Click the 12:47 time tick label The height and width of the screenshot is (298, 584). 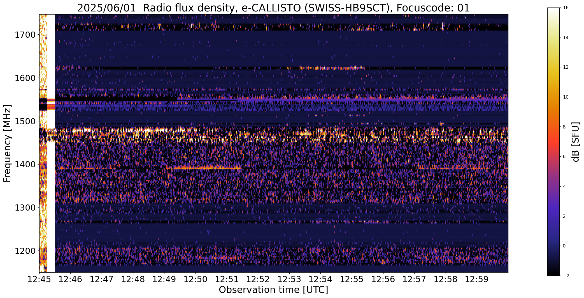point(102,279)
